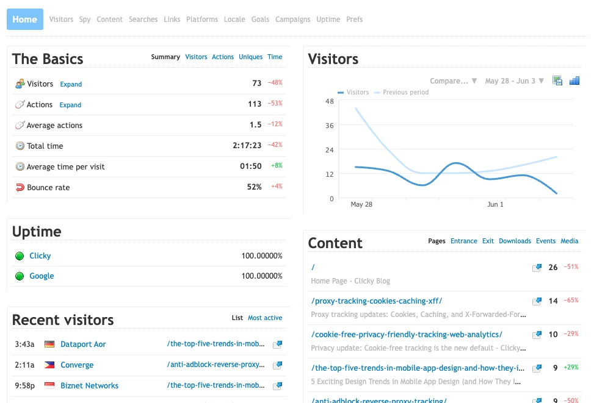The image size is (594, 403).
Task: Click the Home button in navigation
Action: coord(25,20)
